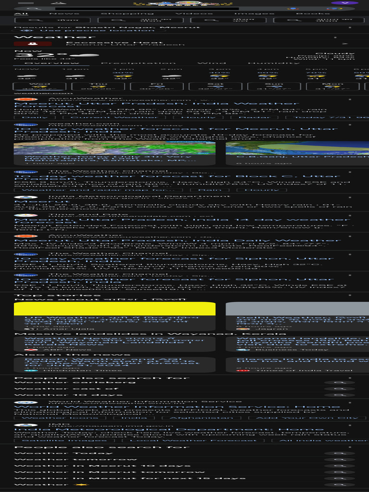Screen dimensions: 369x492
Task: Search Weather in Meerut 10 days suggestion
Action: (x=102, y=466)
